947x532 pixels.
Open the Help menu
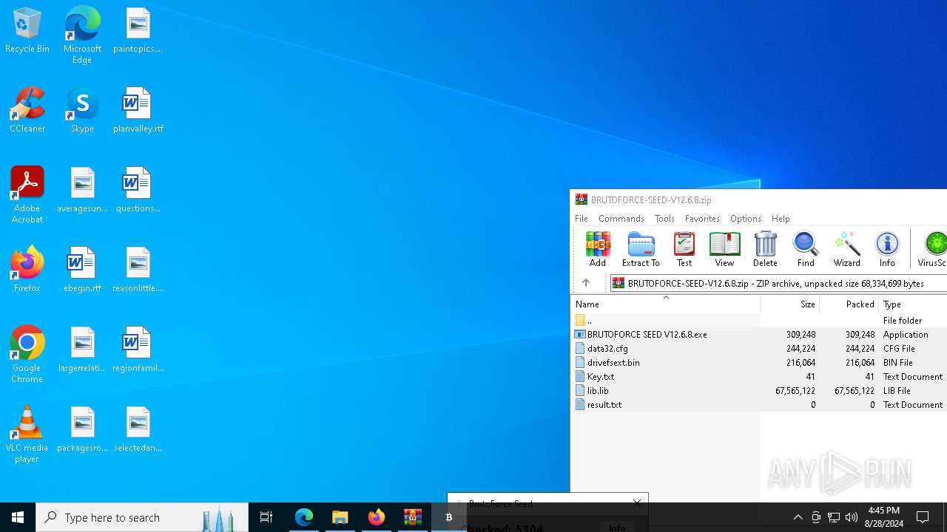click(x=781, y=219)
